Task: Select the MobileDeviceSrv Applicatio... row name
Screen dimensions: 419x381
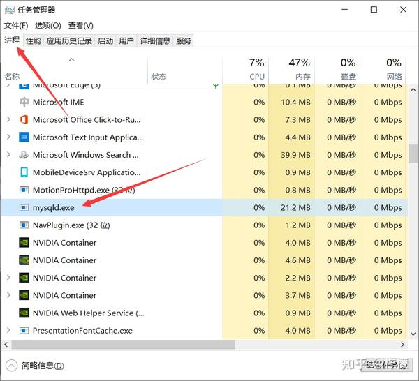Action: tap(87, 172)
